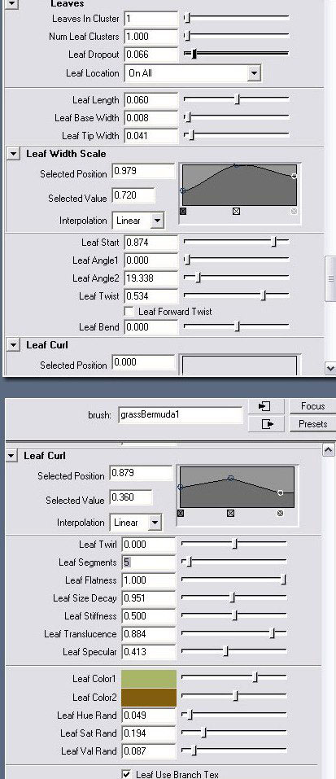The width and height of the screenshot is (336, 779).
Task: Delete last Leaf Width Scale ramp key
Action: 294,211
